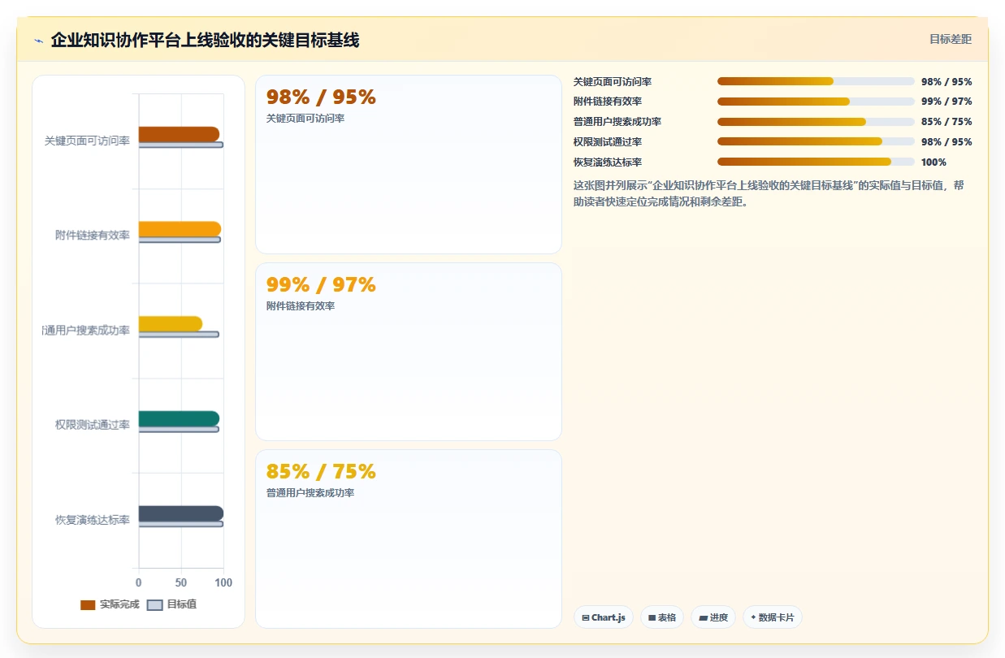The width and height of the screenshot is (1005, 658).
Task: Toggle 实际完成 legend item in chart
Action: click(110, 604)
